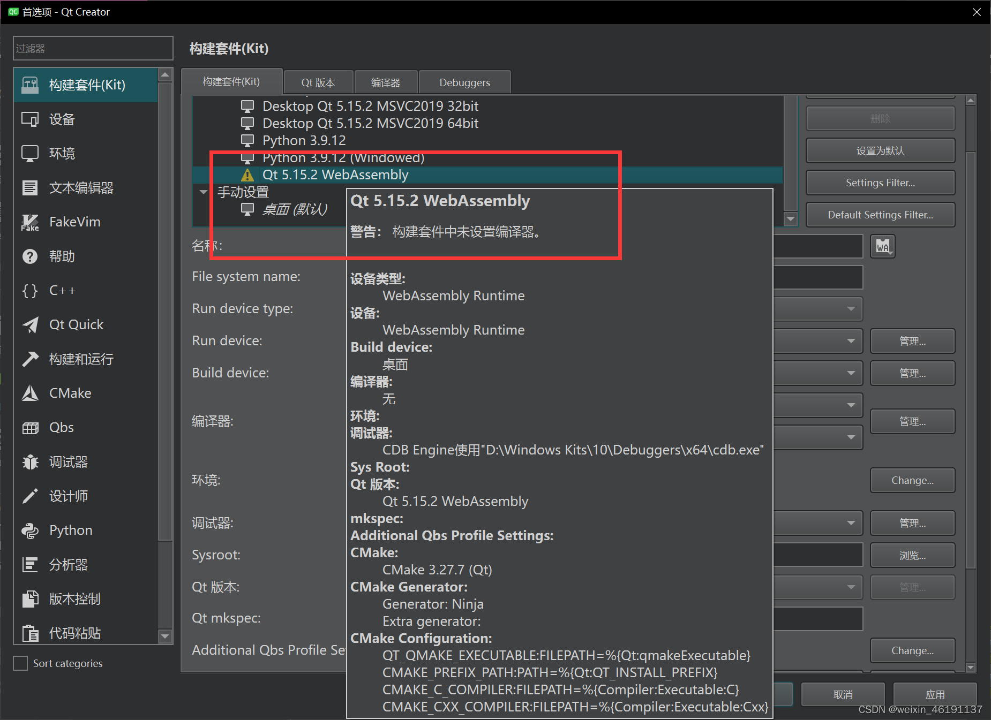991x720 pixels.
Task: Click Change... button for 环境
Action: click(x=912, y=481)
